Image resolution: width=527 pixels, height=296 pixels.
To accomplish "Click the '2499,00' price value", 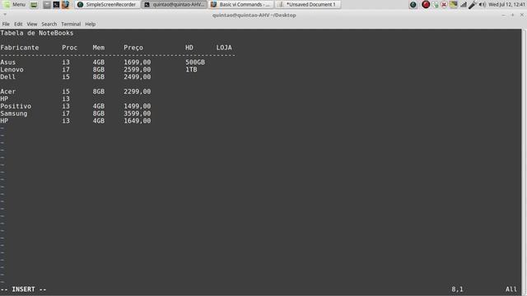I will click(138, 76).
